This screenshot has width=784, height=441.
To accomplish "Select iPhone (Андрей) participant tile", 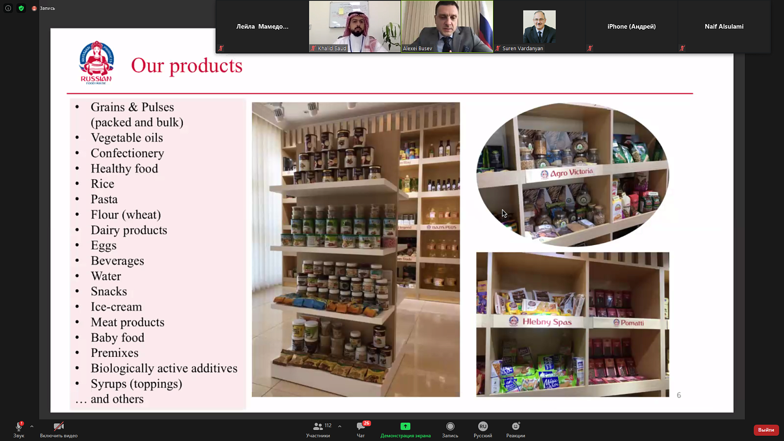I will tap(631, 26).
